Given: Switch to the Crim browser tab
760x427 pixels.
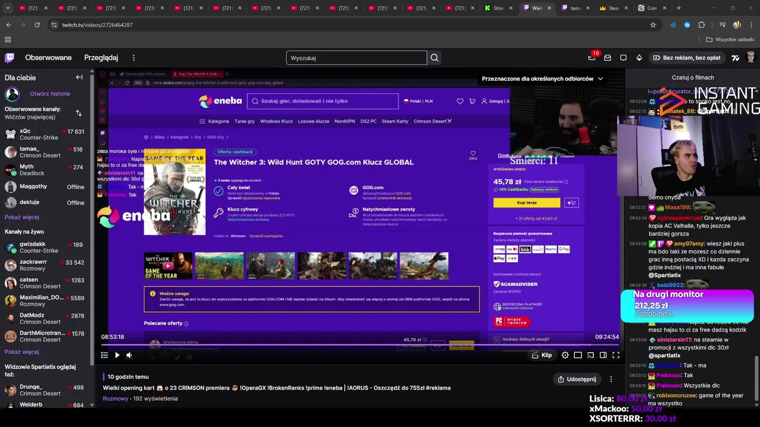Looking at the screenshot, I should (x=653, y=8).
